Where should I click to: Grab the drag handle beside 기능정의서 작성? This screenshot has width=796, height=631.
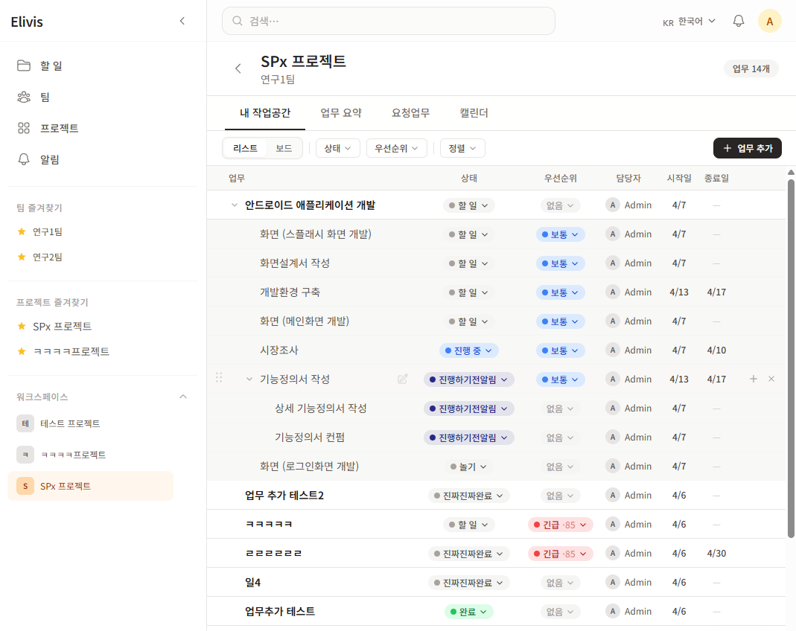[x=219, y=378]
